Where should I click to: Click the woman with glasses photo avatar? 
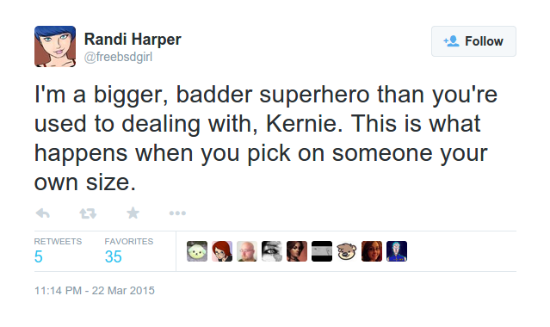pos(372,251)
